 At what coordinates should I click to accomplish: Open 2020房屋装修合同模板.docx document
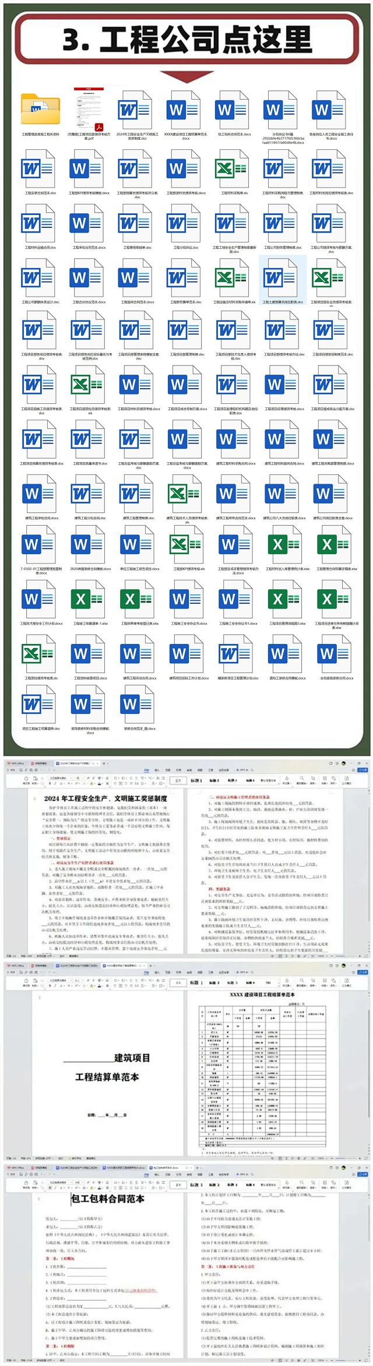pos(90,545)
